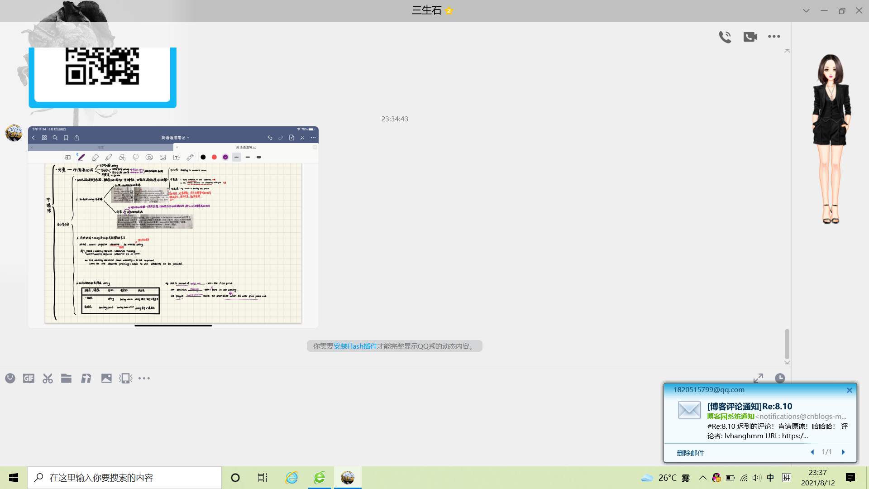Viewport: 869px width, 489px height.
Task: Open more chat options three dots
Action: coord(774,37)
